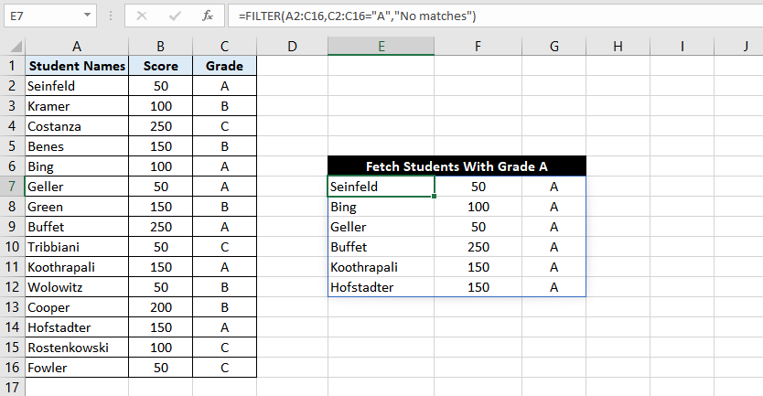Screen dimensions: 763x396
Task: Select row 7 header
Action: click(12, 187)
